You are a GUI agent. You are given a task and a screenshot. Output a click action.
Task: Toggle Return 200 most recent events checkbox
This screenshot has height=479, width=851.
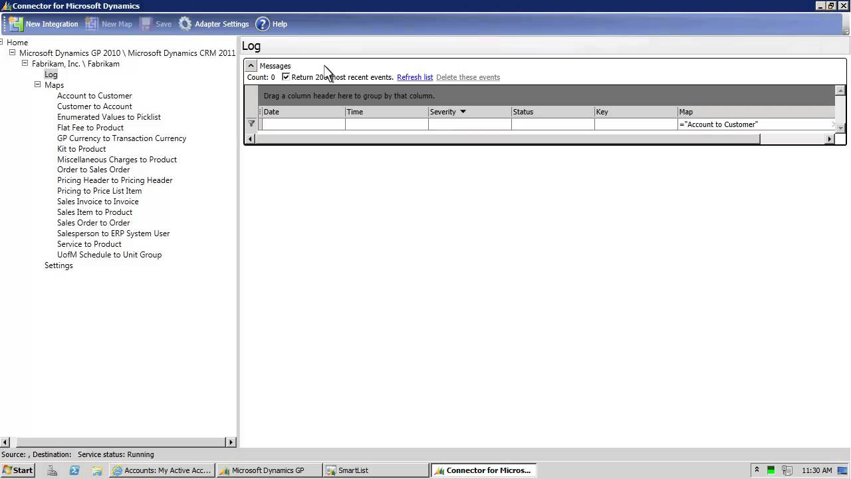tap(286, 77)
